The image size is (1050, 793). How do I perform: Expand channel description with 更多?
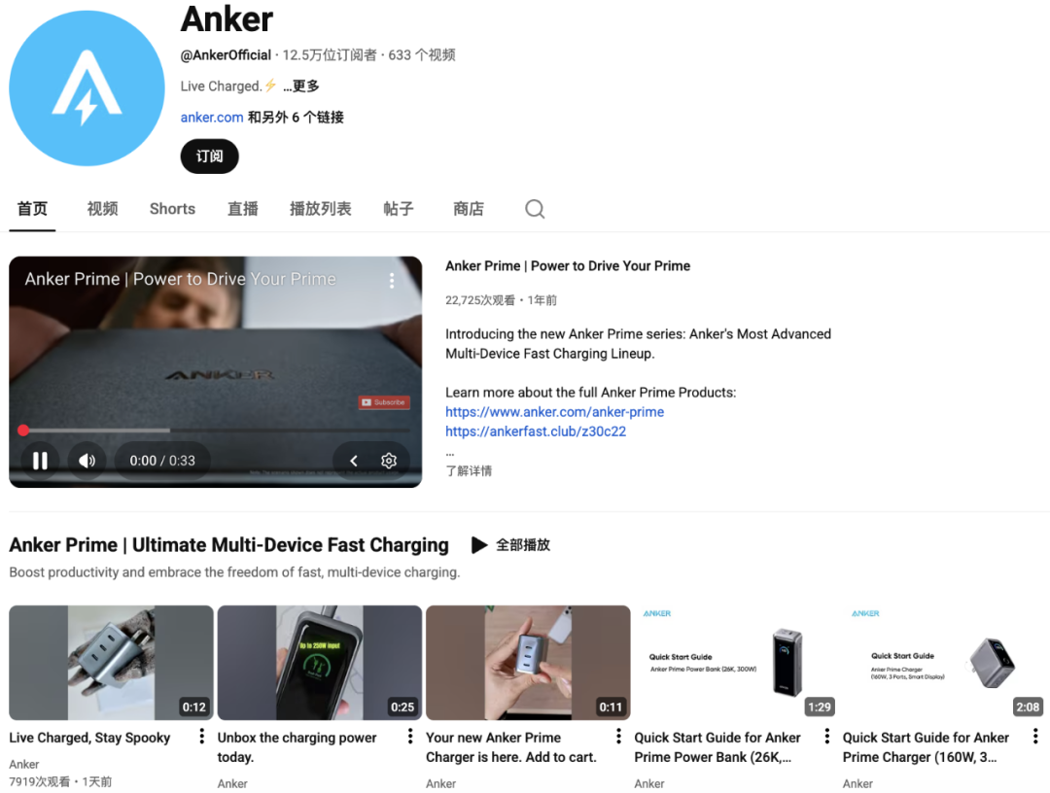click(x=301, y=86)
